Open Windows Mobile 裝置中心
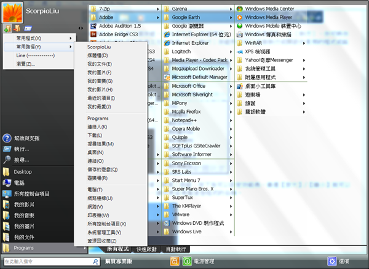 coord(269,26)
